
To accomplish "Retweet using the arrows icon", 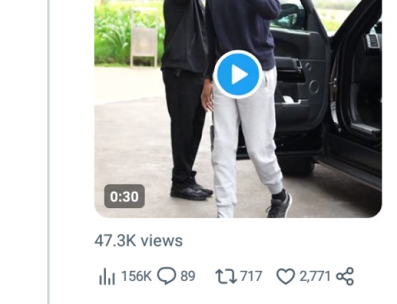I will 226,276.
